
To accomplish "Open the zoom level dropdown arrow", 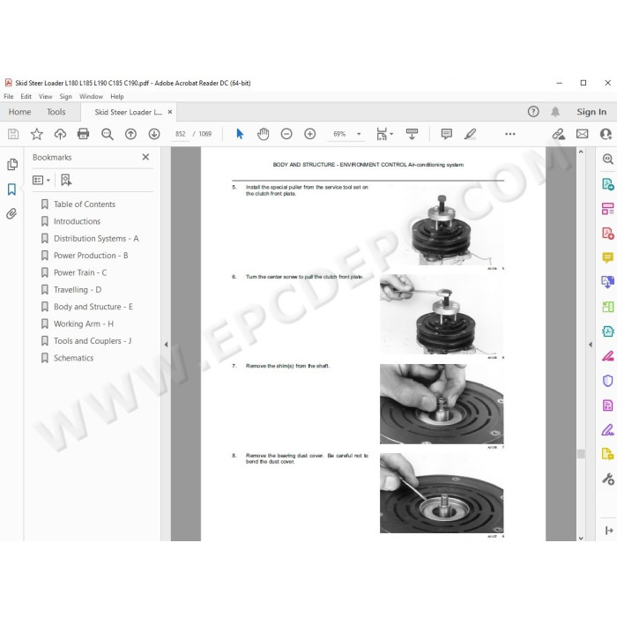I will click(359, 134).
